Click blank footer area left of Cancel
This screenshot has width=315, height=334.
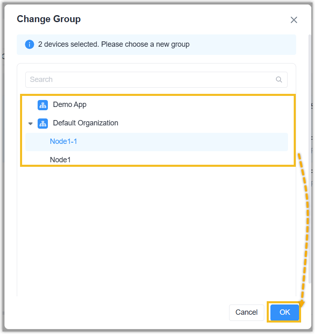click(x=123, y=312)
